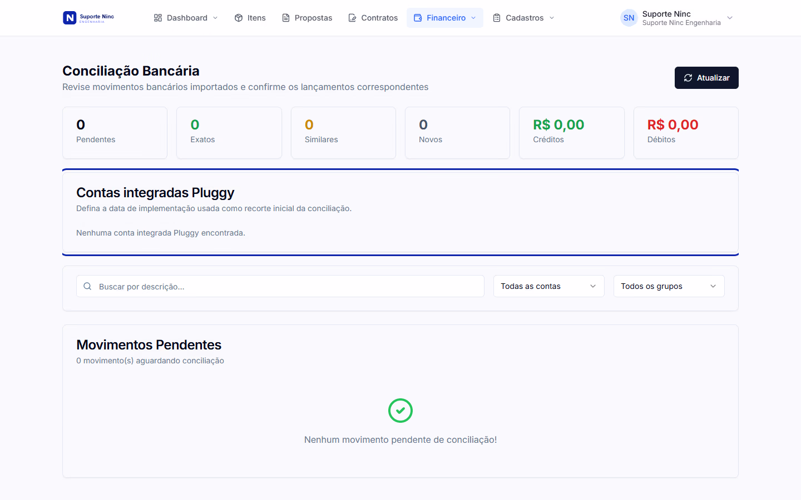
Task: Click 'Nenhum movimento pendente de conciliação!' message
Action: (400, 439)
